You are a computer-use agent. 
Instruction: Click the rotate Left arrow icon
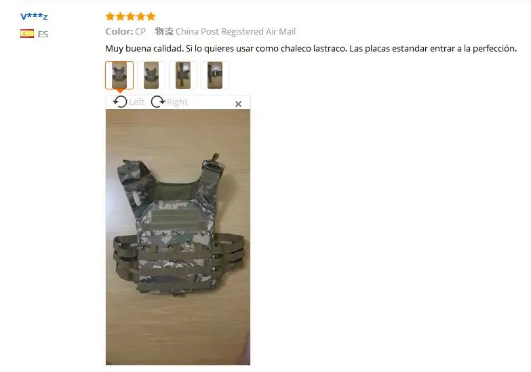(120, 102)
